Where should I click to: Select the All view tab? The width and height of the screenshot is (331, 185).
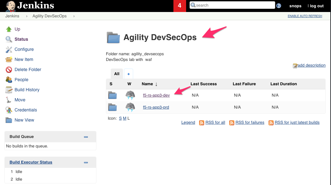click(x=117, y=74)
